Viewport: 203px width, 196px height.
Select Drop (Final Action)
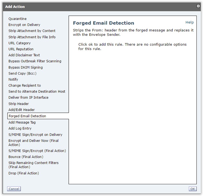[23, 173]
